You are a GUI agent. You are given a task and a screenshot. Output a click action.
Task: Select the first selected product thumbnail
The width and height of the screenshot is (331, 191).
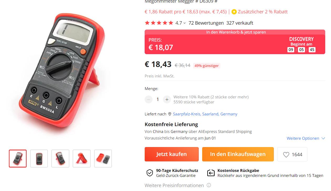18,159
